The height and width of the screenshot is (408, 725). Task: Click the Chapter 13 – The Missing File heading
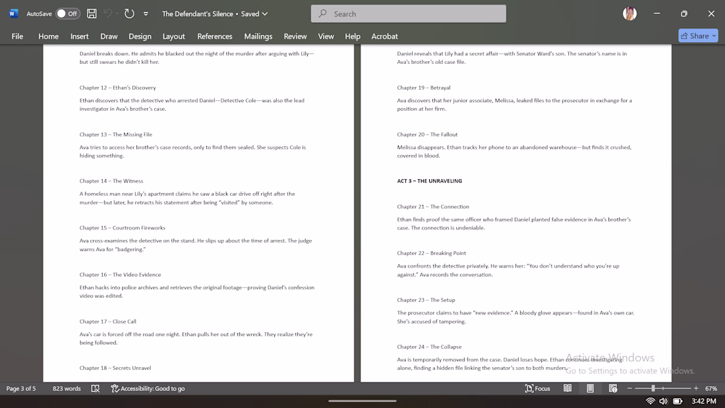click(x=115, y=134)
